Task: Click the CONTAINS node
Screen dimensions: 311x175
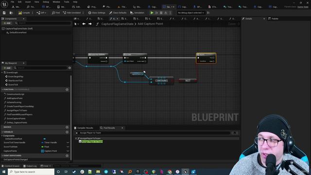Action: pyautogui.click(x=161, y=81)
